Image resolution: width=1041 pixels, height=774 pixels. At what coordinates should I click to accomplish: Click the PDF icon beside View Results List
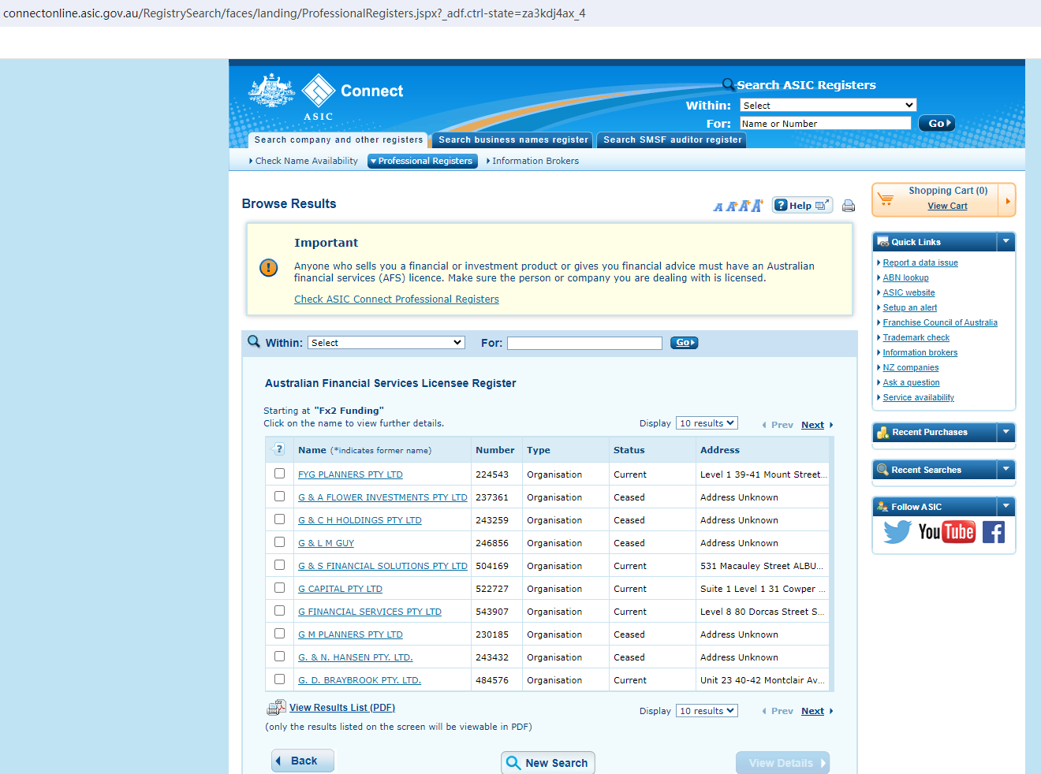pos(276,708)
